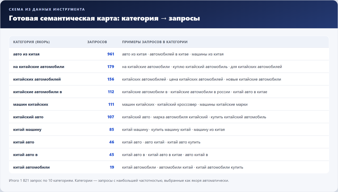Select the heading "Готовая семантическая карта: категория → запросы"
This screenshot has height=192, width=338.
pos(104,19)
